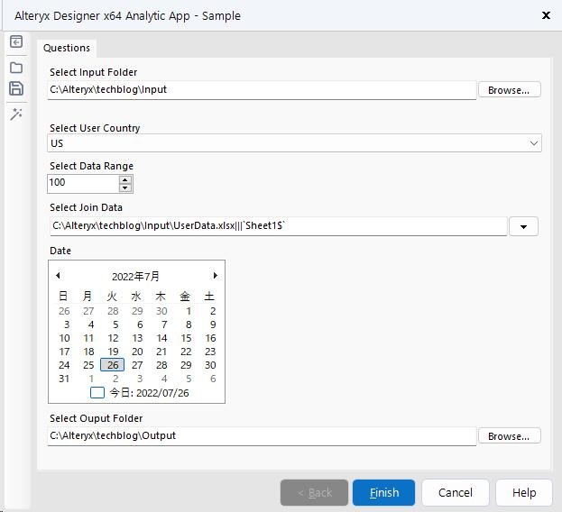The height and width of the screenshot is (512, 562).
Task: Browse for the Input Folder
Action: [x=509, y=90]
